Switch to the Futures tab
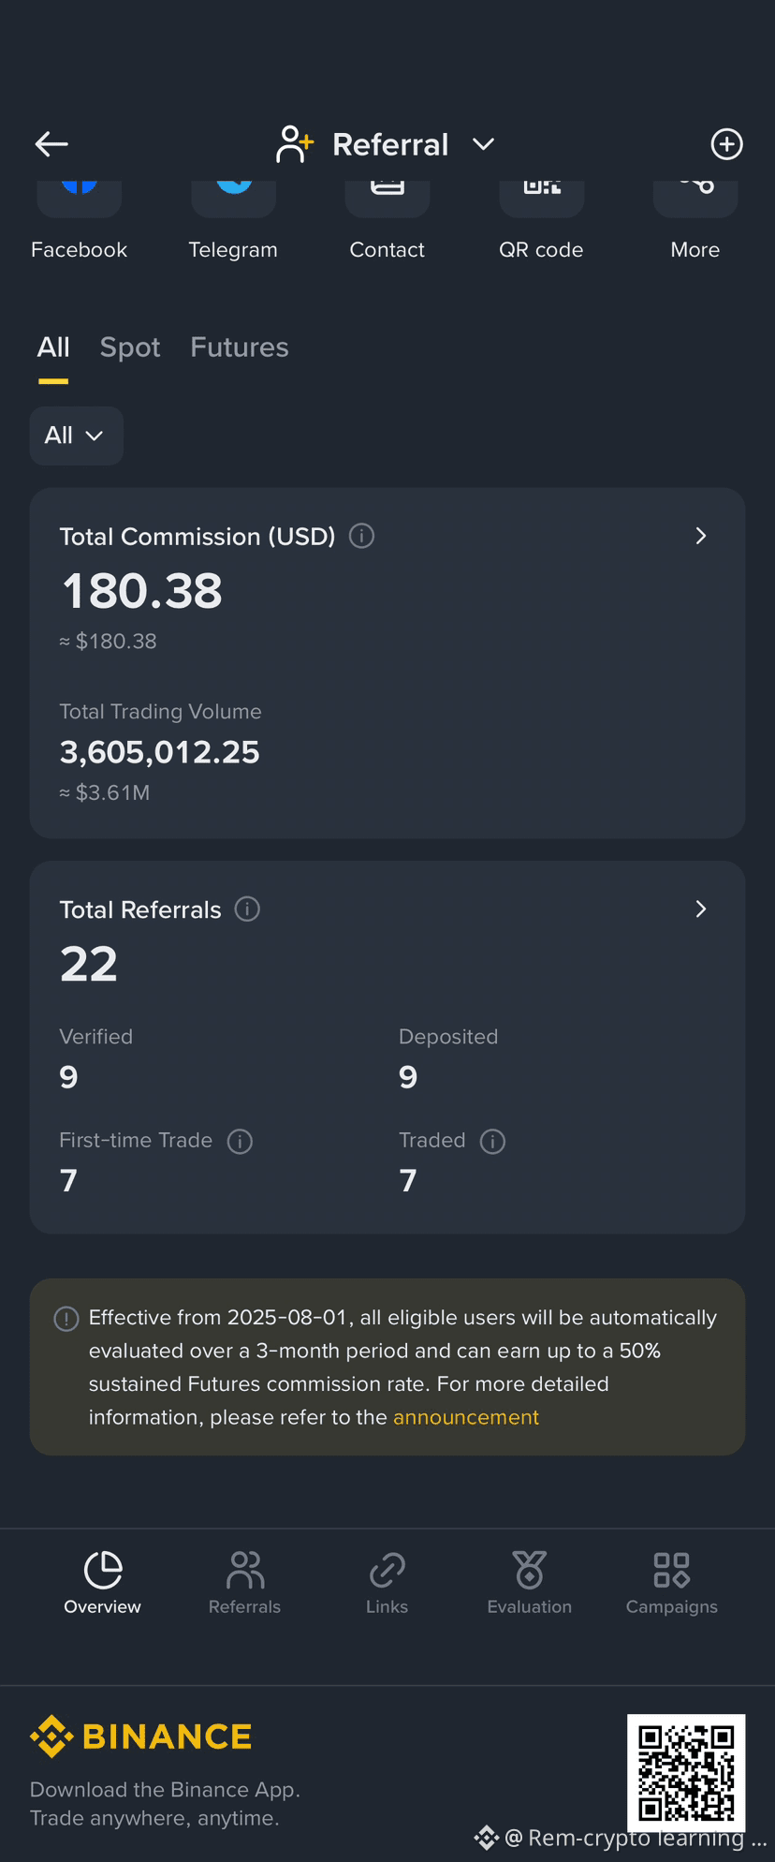The height and width of the screenshot is (1862, 775). pyautogui.click(x=240, y=347)
